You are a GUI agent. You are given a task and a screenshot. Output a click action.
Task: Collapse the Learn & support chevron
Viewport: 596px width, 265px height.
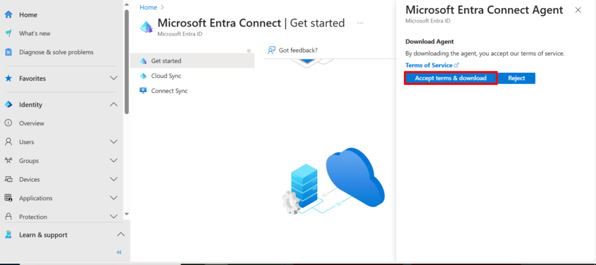(x=120, y=235)
